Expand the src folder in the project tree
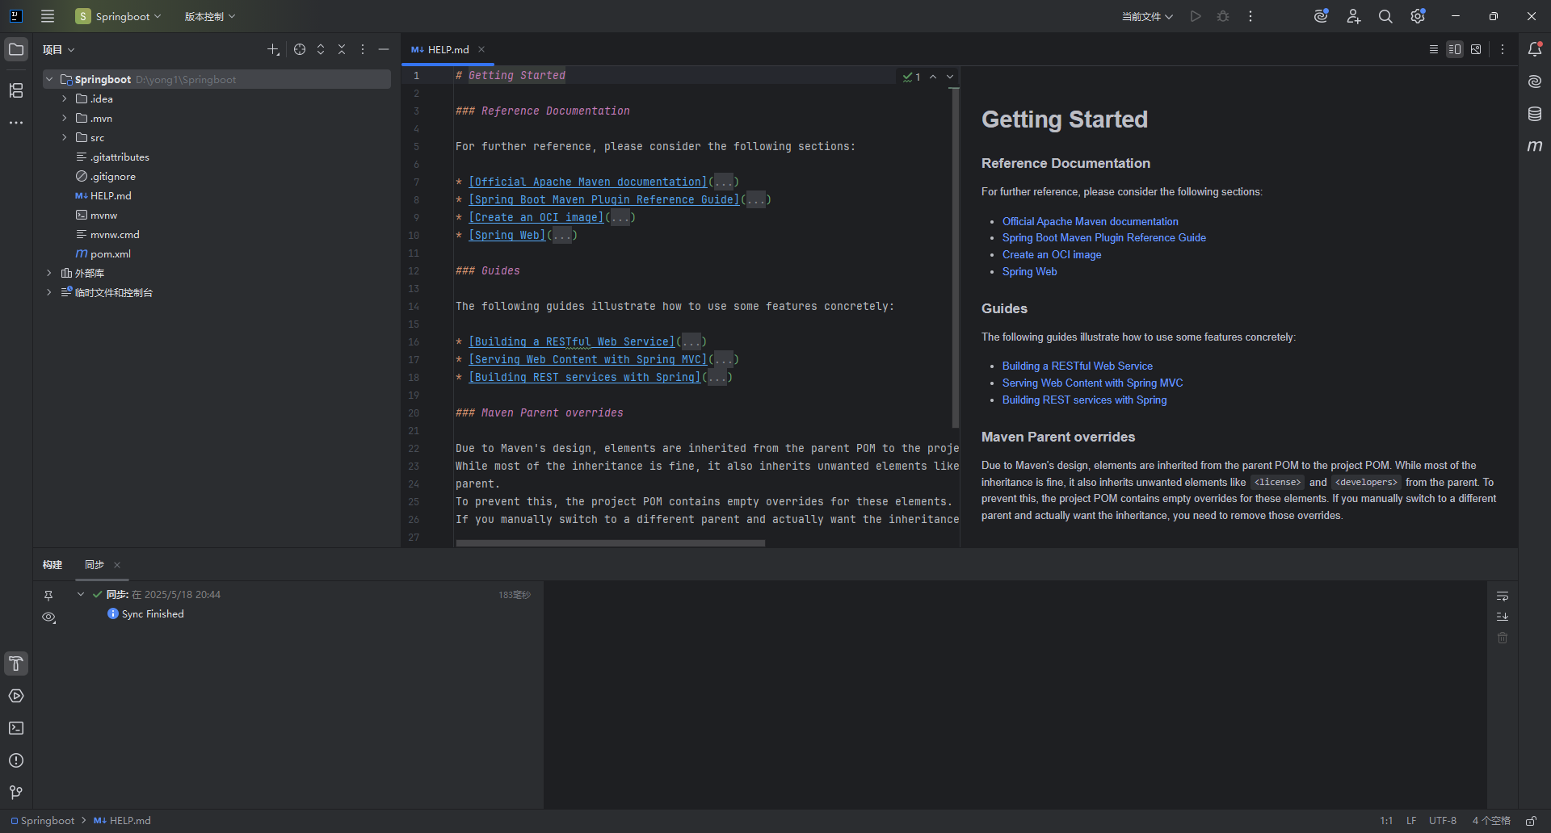 [x=65, y=137]
